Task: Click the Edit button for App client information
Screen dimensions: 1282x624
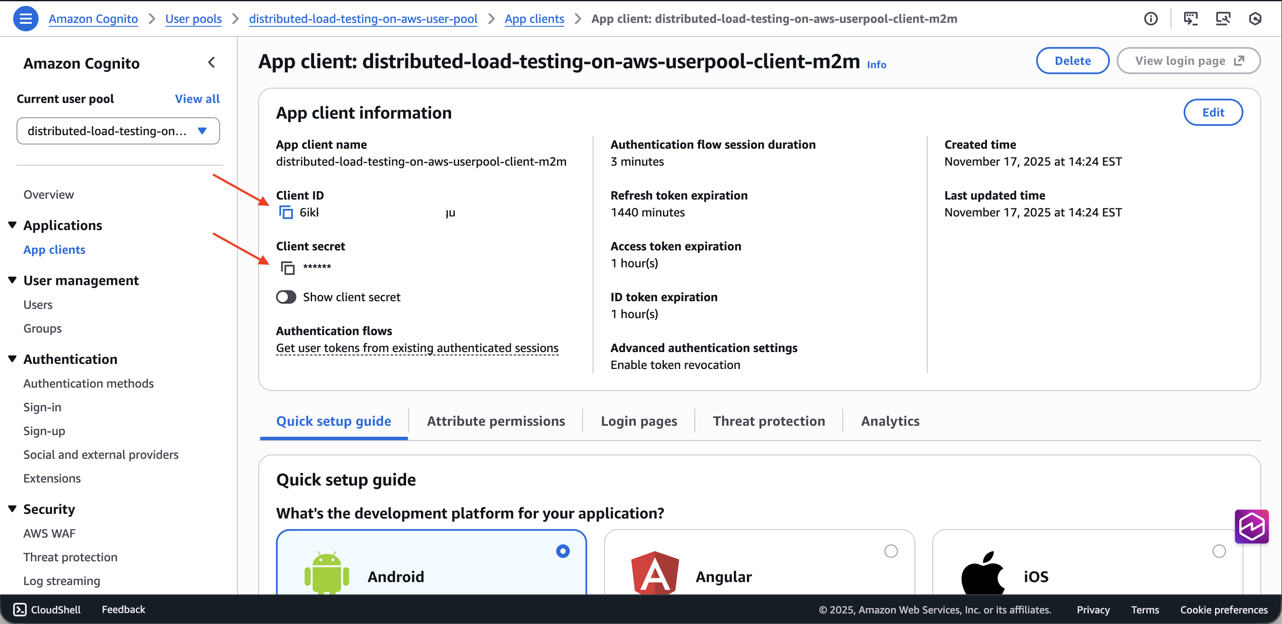Action: pos(1213,112)
